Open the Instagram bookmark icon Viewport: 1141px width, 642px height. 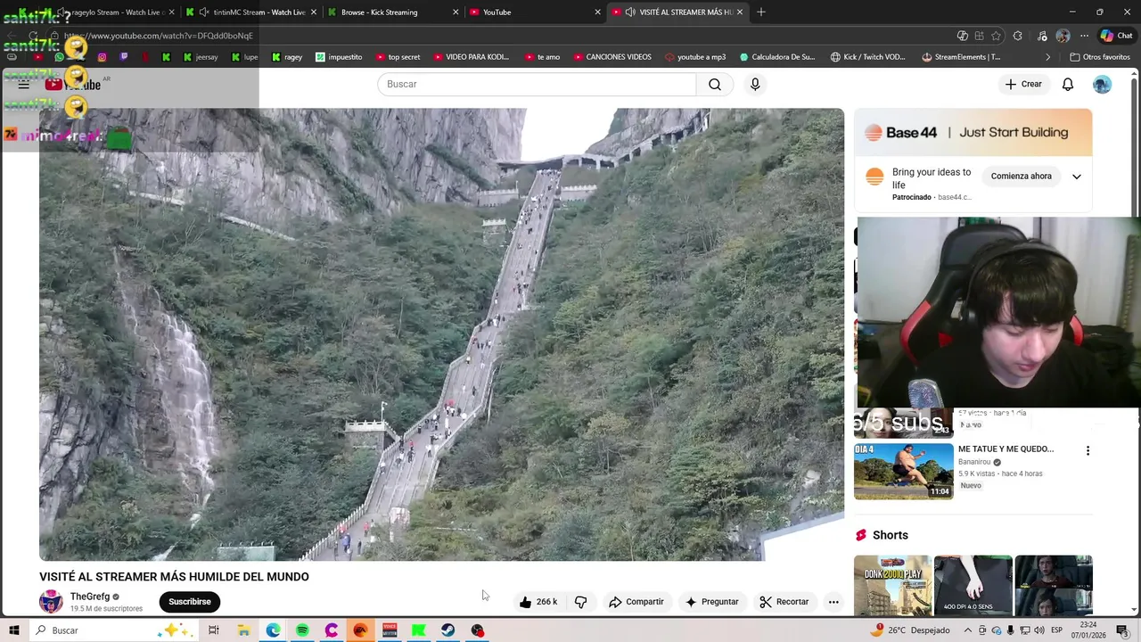coord(102,57)
